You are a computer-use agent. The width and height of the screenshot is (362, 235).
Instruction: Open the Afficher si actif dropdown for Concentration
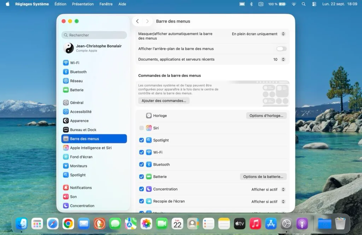pos(283,189)
